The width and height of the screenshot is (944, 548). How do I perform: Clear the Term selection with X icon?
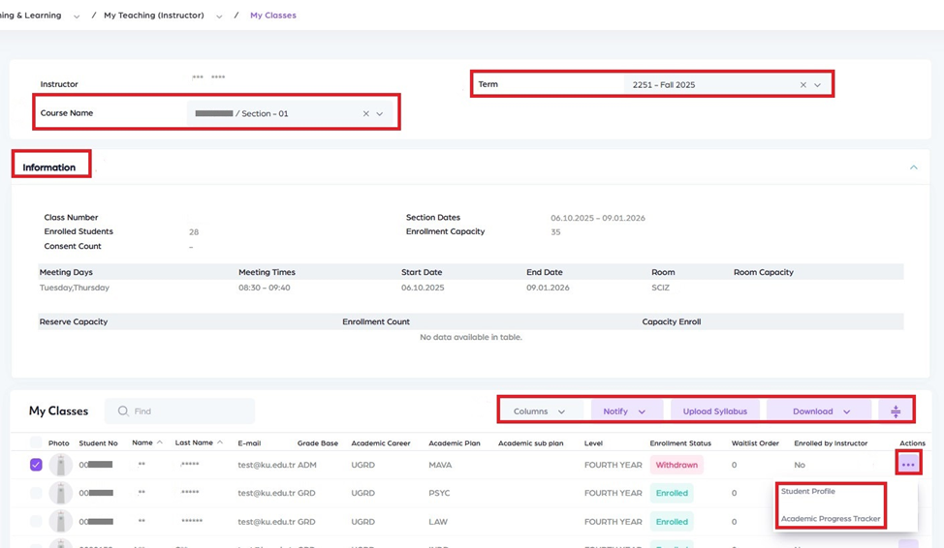click(802, 85)
